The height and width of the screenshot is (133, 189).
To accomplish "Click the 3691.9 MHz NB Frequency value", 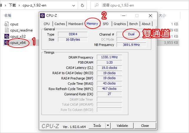I will (131, 45).
